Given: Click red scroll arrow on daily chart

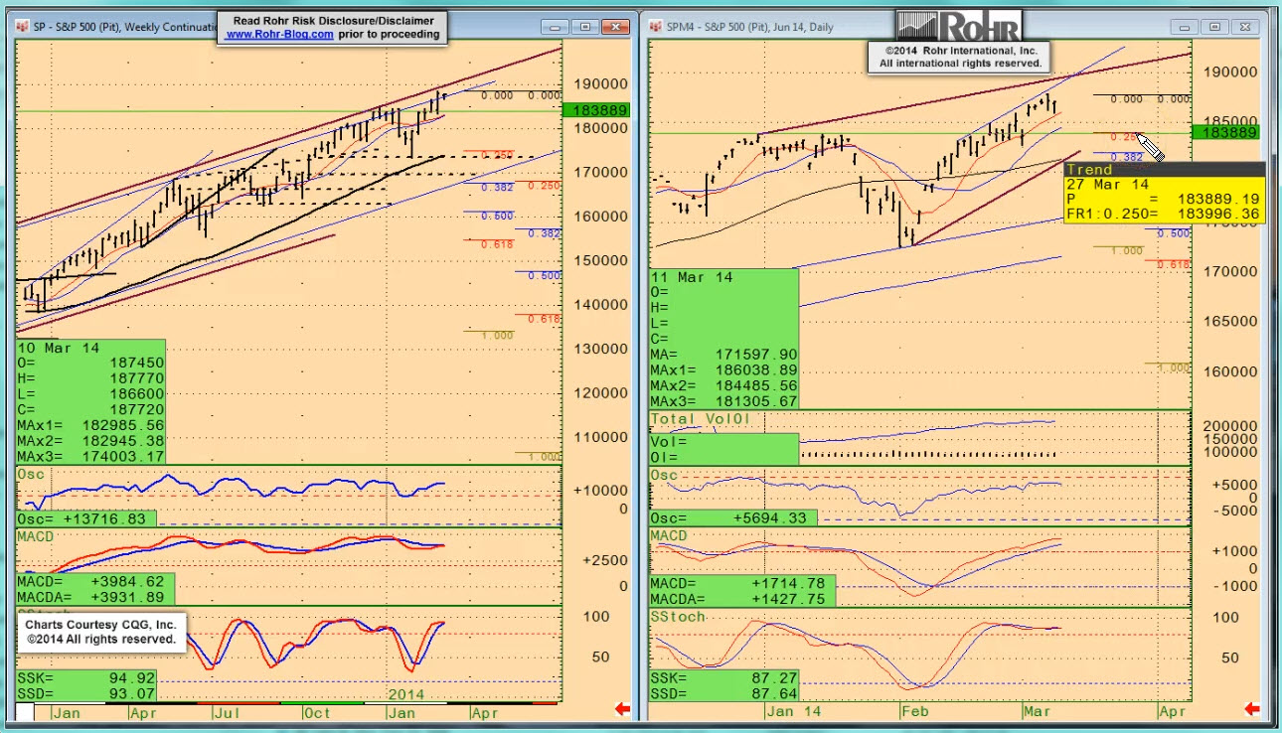Looking at the screenshot, I should 1257,709.
